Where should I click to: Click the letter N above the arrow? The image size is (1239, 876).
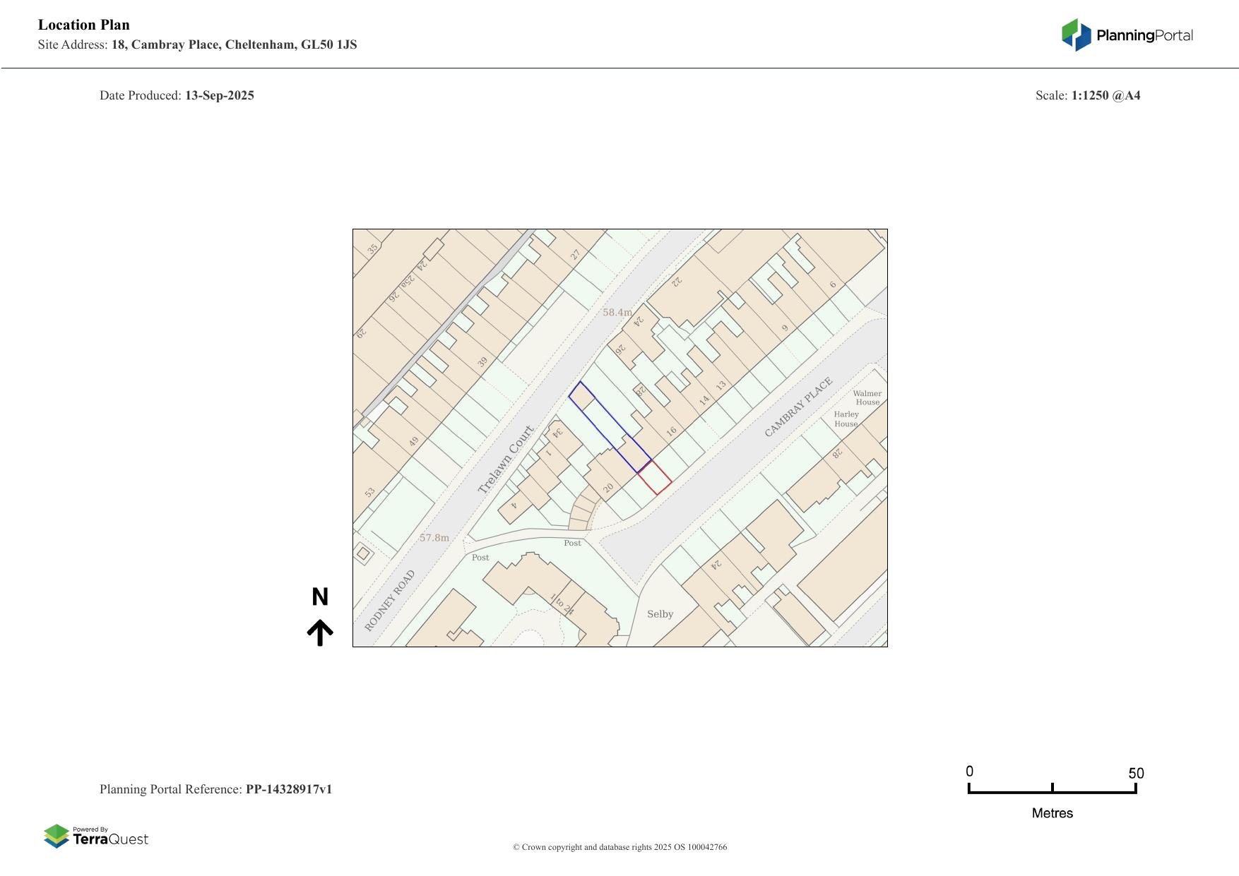point(320,597)
